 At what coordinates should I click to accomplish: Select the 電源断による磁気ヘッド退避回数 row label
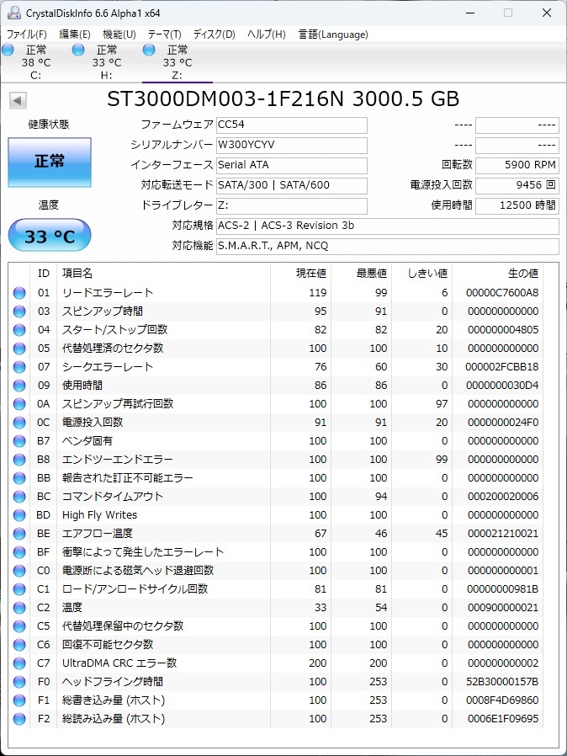click(x=138, y=571)
